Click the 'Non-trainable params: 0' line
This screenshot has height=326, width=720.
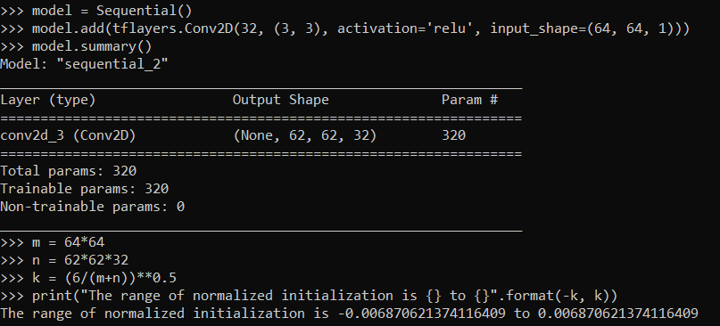click(92, 207)
